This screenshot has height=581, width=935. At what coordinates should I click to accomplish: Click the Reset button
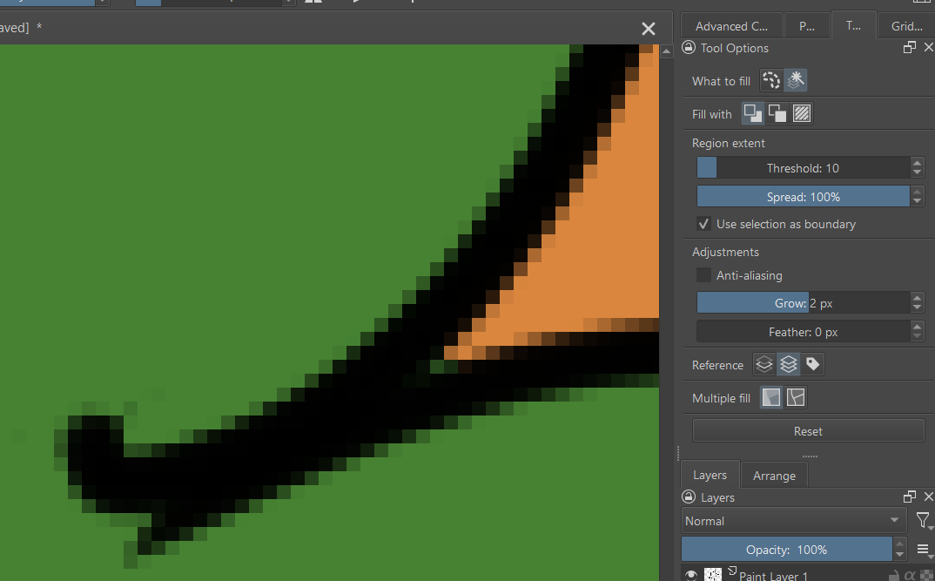[x=808, y=430]
